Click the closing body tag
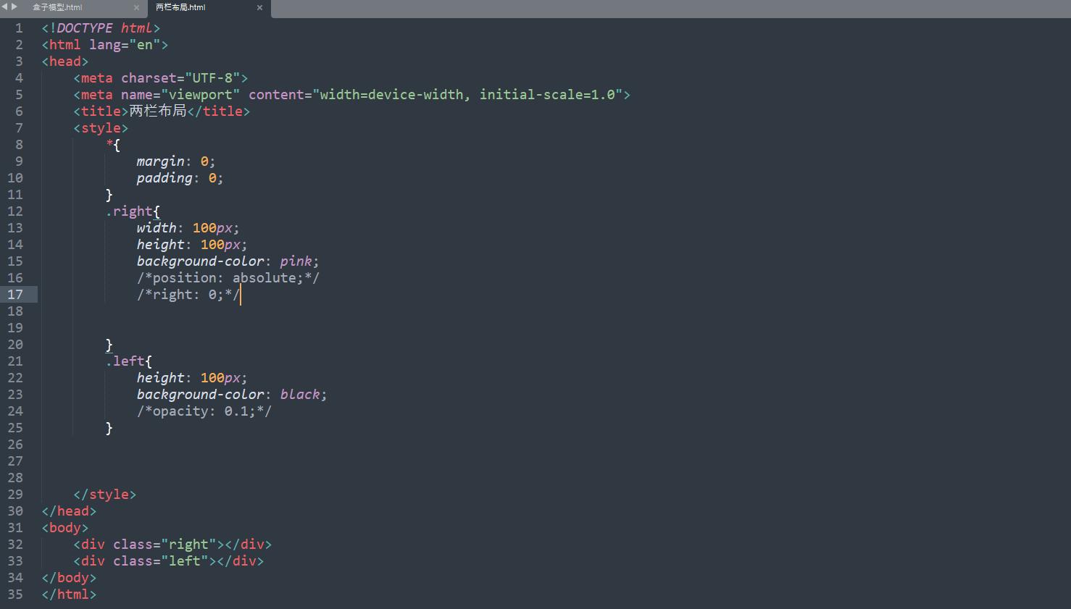This screenshot has height=609, width=1071. tap(69, 578)
